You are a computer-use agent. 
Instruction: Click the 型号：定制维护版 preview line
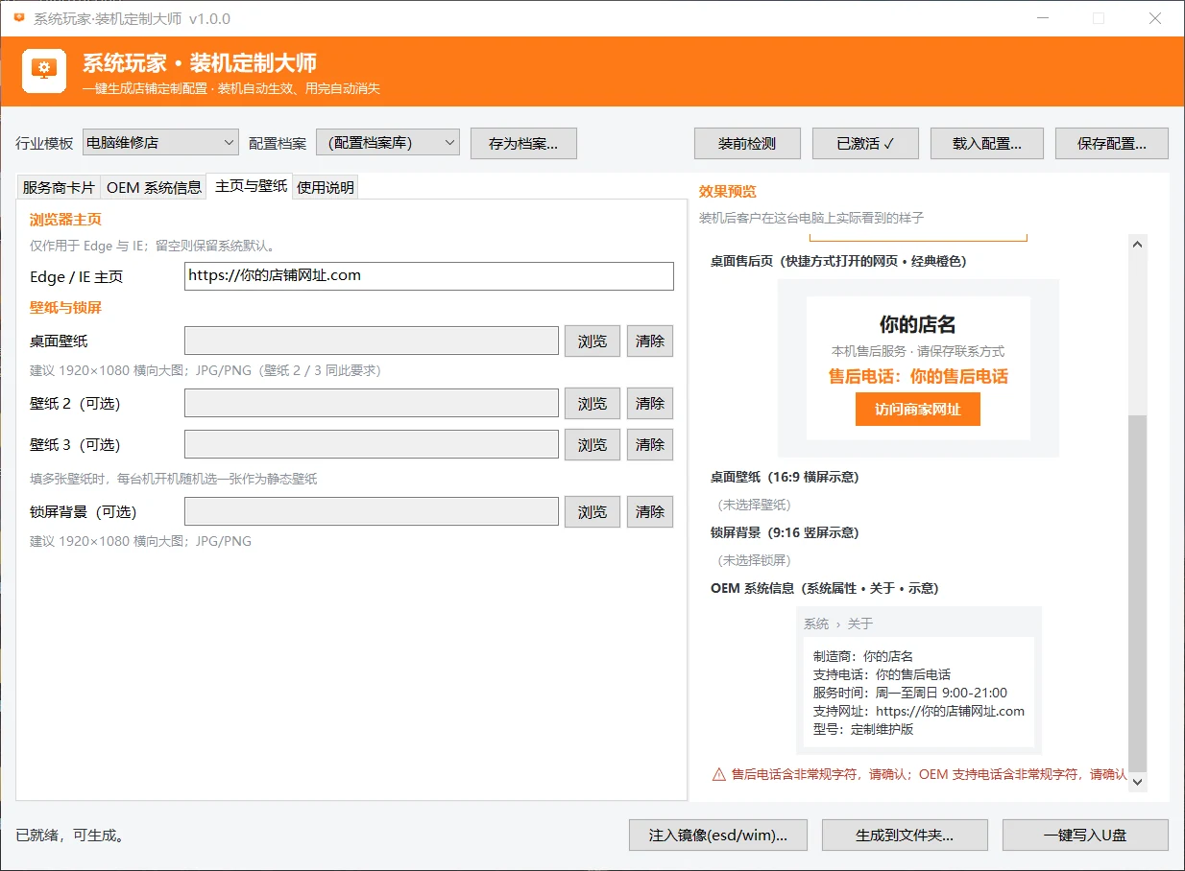tap(863, 729)
